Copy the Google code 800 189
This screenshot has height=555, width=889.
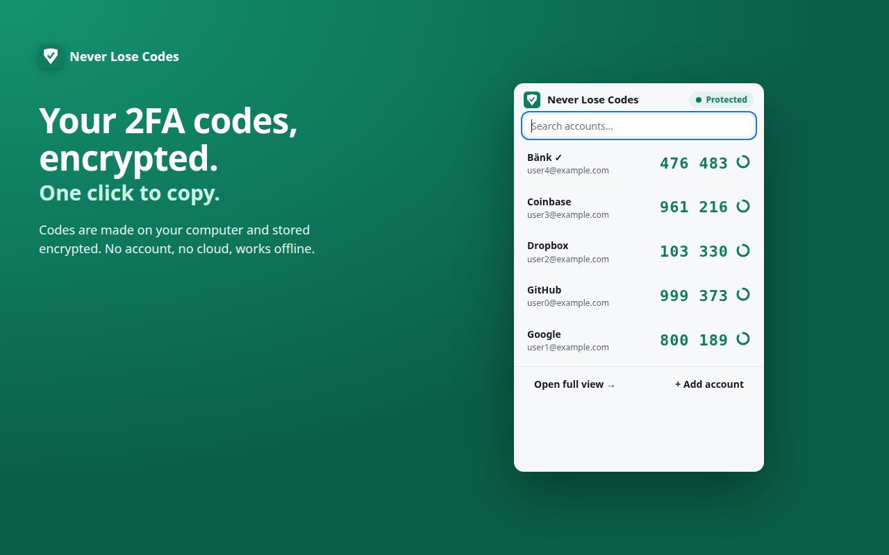click(x=694, y=340)
